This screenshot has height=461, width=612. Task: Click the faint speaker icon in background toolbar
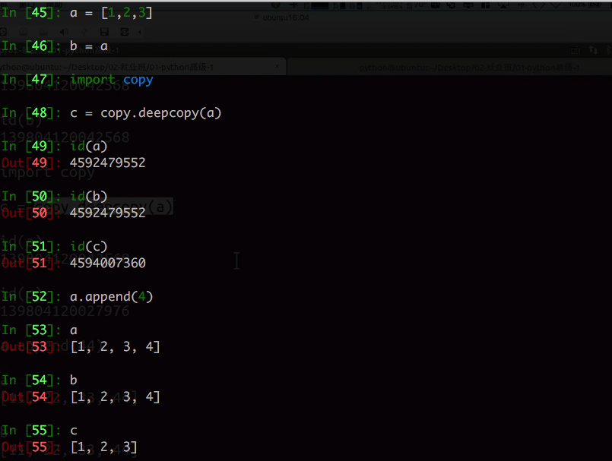[x=64, y=32]
